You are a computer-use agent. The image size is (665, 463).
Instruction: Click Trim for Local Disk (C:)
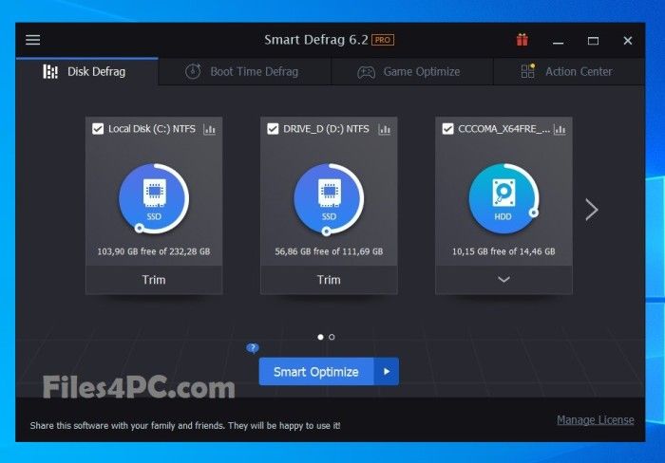tap(154, 280)
